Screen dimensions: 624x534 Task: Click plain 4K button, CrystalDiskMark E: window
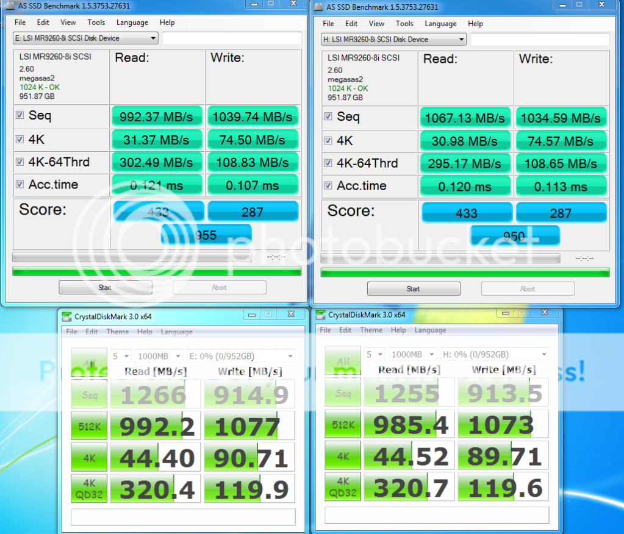click(89, 457)
